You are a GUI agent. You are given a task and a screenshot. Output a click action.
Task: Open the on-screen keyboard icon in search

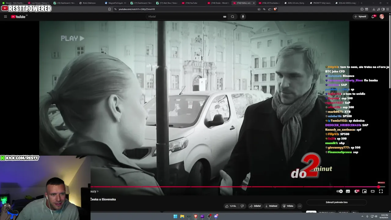[x=225, y=16]
